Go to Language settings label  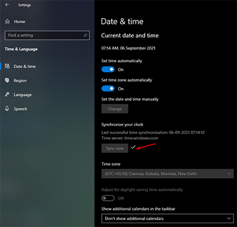coord(23,95)
